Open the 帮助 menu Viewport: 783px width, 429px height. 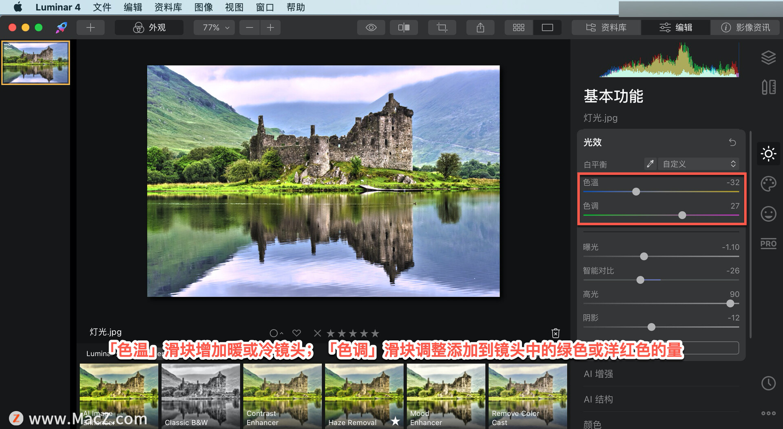tap(295, 7)
